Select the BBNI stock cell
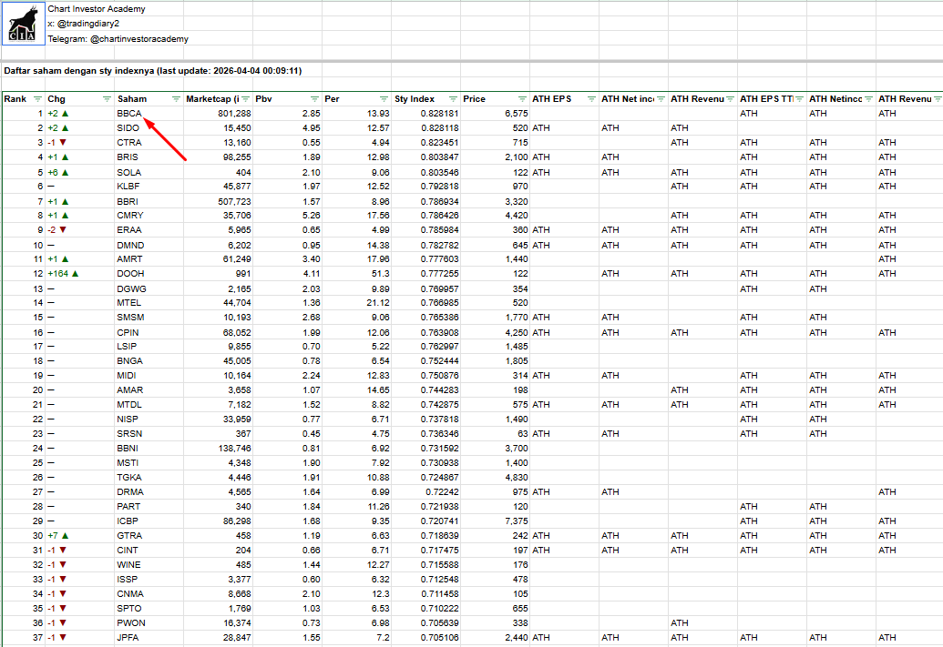This screenshot has width=943, height=647. pos(149,448)
